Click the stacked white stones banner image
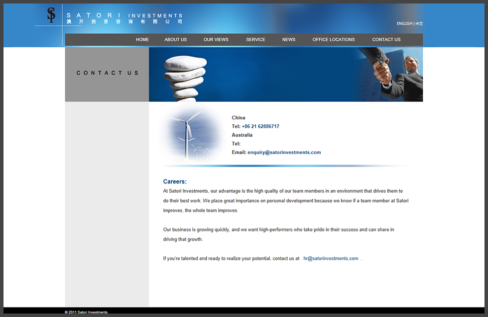 pos(185,77)
